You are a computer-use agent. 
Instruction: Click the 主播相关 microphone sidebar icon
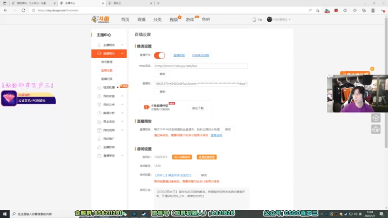[x=99, y=45]
